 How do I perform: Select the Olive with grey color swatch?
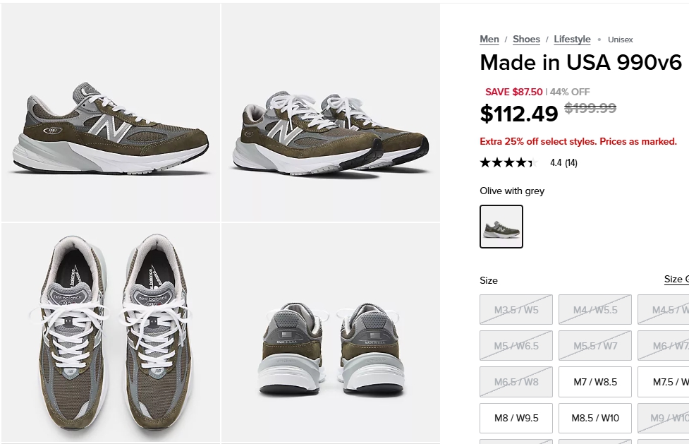(501, 227)
